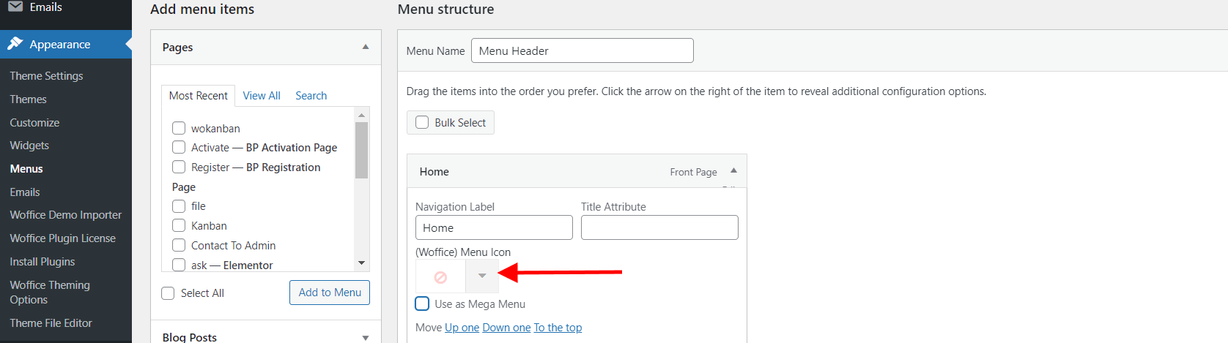The height and width of the screenshot is (343, 1228).
Task: Click the Title Attribute field
Action: pyautogui.click(x=659, y=227)
